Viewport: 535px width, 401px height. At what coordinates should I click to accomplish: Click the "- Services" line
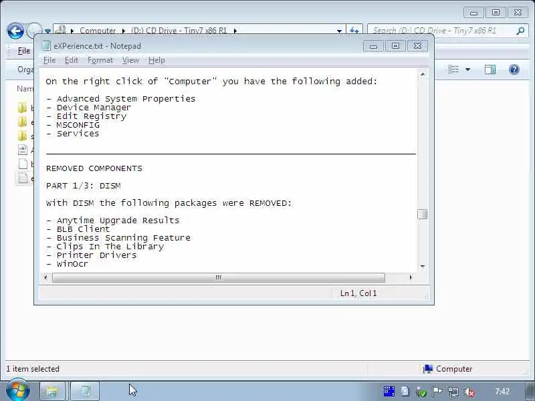(72, 134)
